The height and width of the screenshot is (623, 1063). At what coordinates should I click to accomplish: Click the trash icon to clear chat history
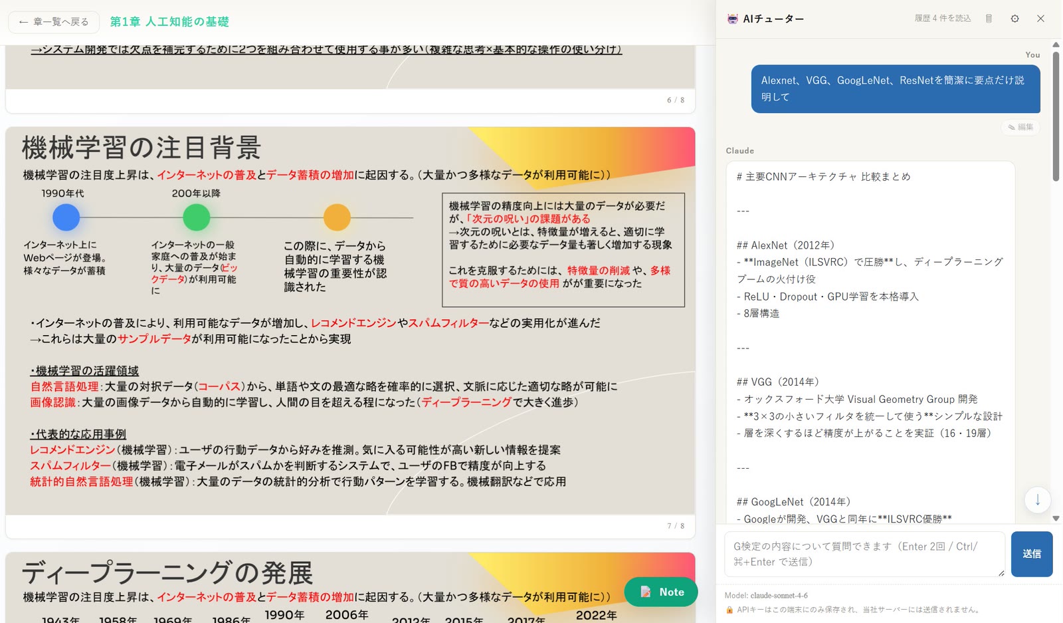click(x=989, y=19)
